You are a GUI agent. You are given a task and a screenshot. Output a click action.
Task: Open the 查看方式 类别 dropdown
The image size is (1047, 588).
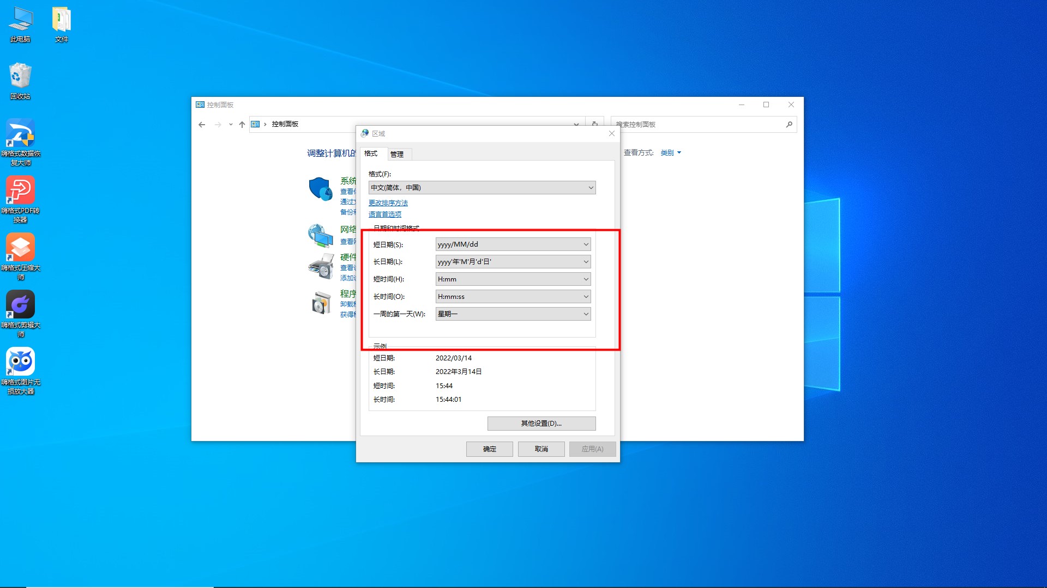pyautogui.click(x=671, y=153)
